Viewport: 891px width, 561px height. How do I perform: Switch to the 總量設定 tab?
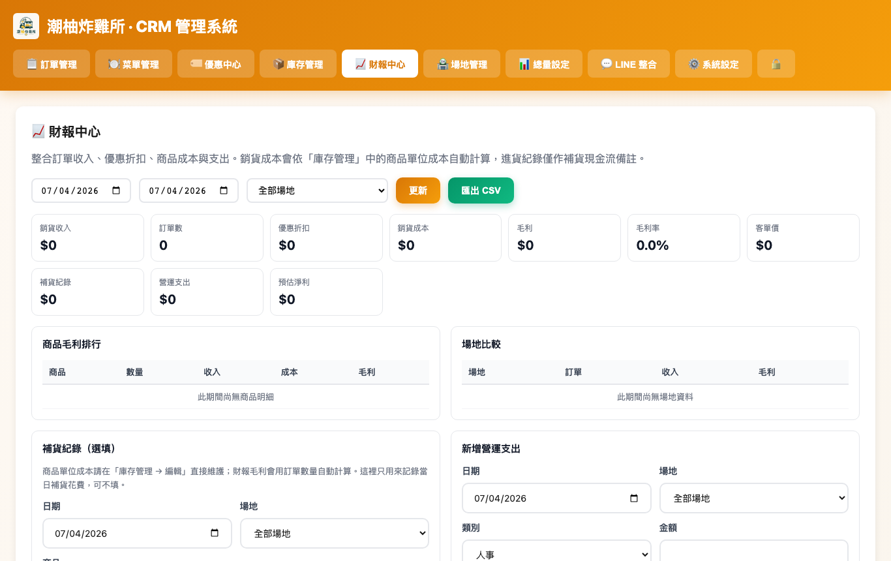point(544,64)
